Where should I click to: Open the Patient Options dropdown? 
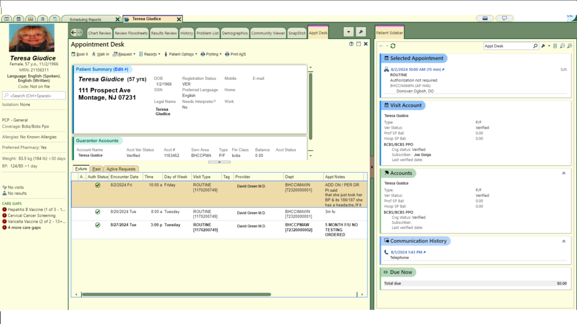[x=180, y=55]
